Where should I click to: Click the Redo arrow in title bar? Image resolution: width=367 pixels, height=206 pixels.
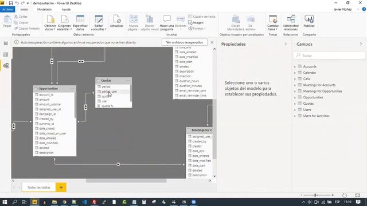coord(23,3)
